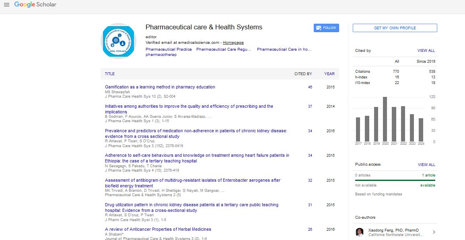Select the Pharmaceutical Practice interest tag

[169, 49]
